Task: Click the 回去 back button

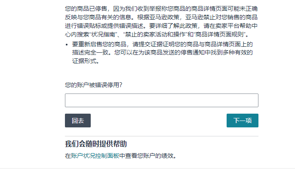Action: click(x=78, y=121)
